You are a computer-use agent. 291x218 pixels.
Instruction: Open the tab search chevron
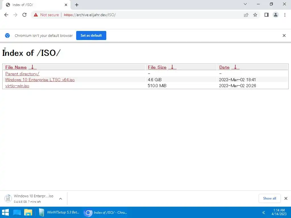(x=245, y=4)
